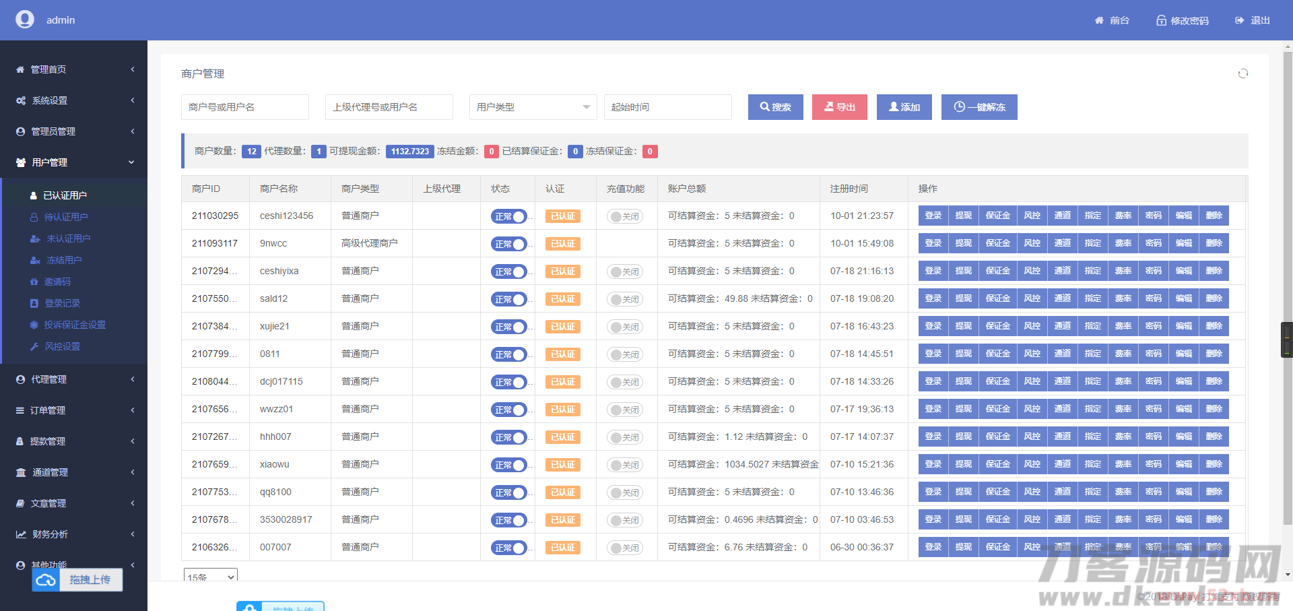Click the 修改密码 lock icon
The width and height of the screenshot is (1293, 611).
coord(1161,20)
